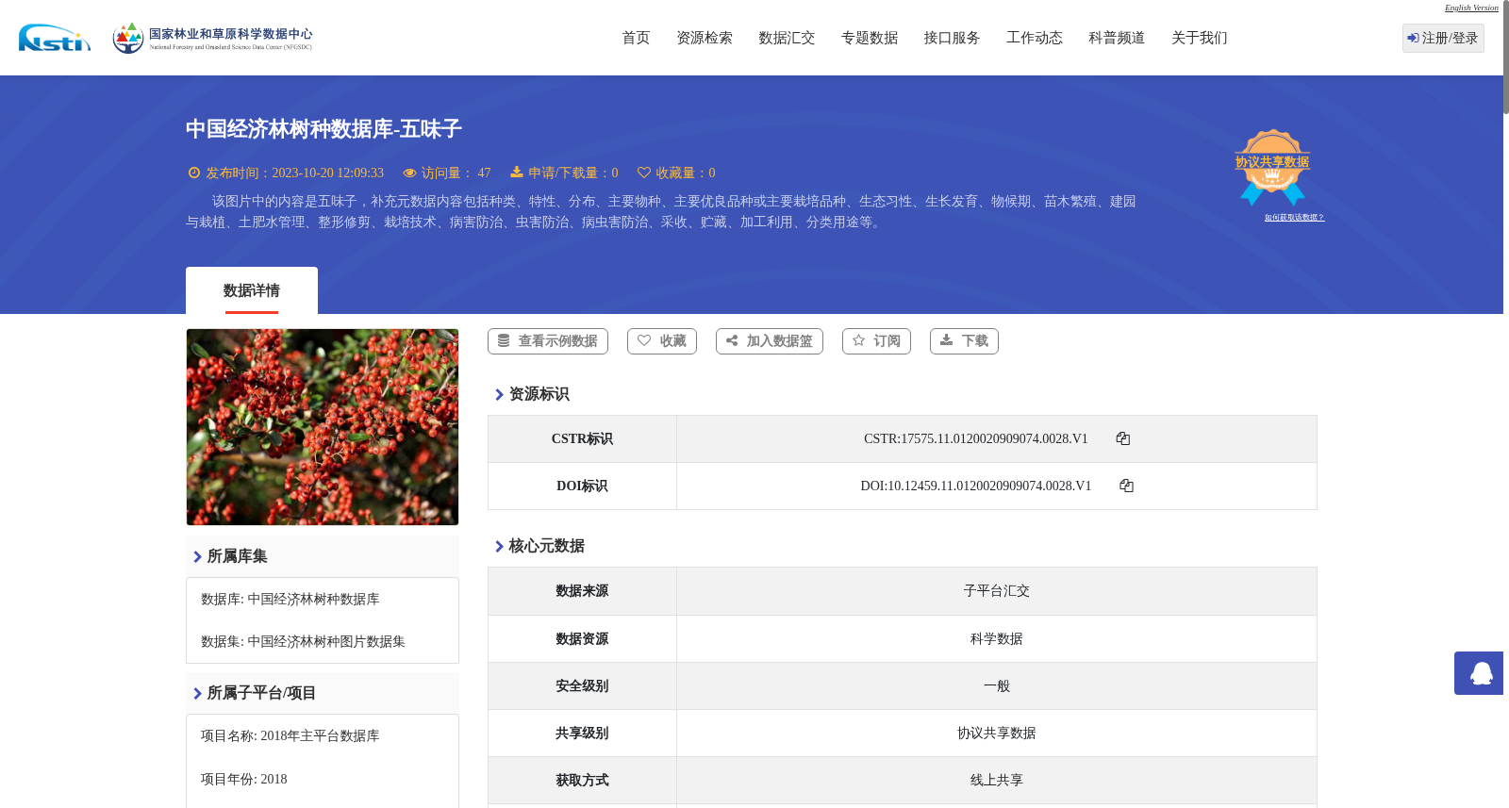Click the page vertical scrollbar
1509x808 pixels.
[x=1506, y=57]
